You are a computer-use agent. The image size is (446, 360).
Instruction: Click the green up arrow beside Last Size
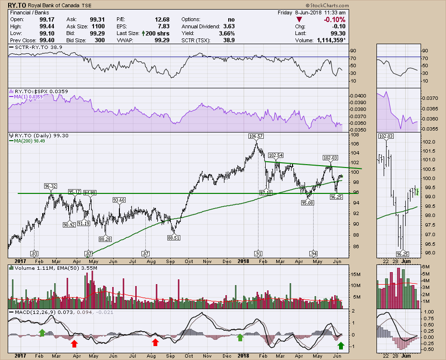click(x=143, y=33)
